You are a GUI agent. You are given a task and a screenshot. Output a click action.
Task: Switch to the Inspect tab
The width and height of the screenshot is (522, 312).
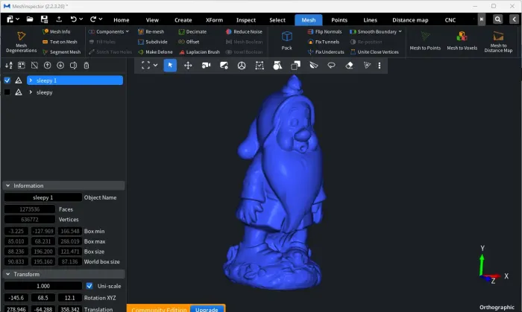click(246, 20)
